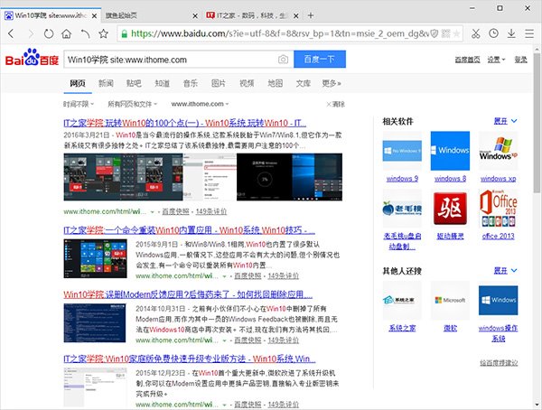Open the browser hamburger menu

coord(529,33)
